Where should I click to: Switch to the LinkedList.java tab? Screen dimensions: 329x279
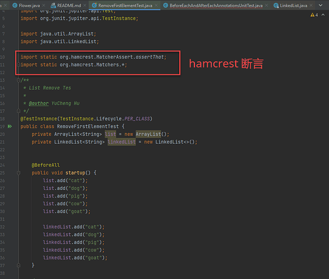coord(294,6)
